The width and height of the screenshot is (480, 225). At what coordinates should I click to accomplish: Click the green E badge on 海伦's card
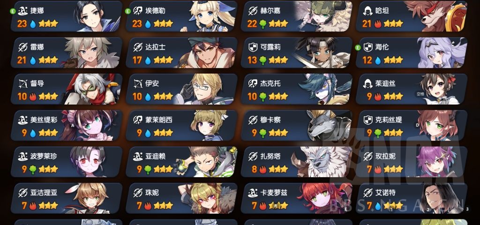357,47
